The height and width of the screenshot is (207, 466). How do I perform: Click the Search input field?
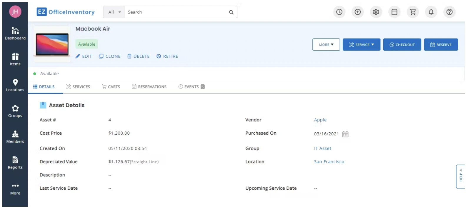pos(177,12)
